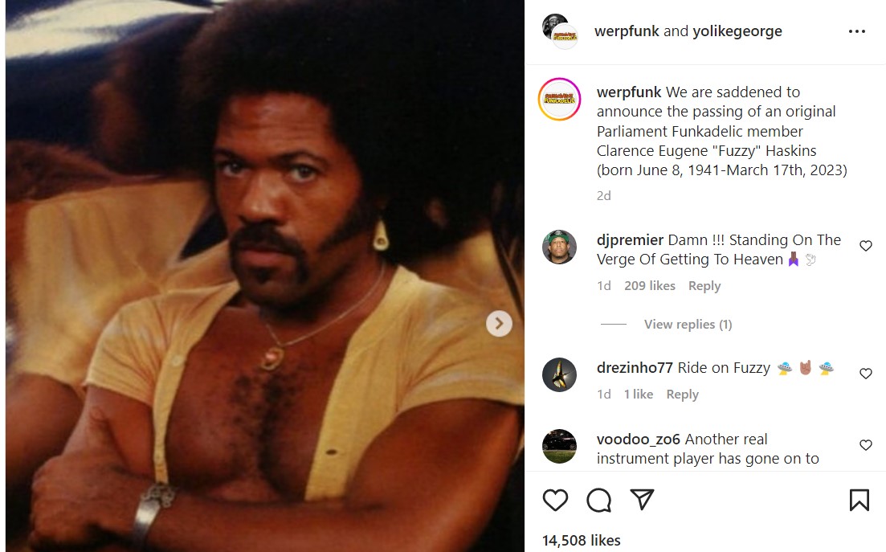
Task: Like drezinho77's comment heart
Action: 866,374
